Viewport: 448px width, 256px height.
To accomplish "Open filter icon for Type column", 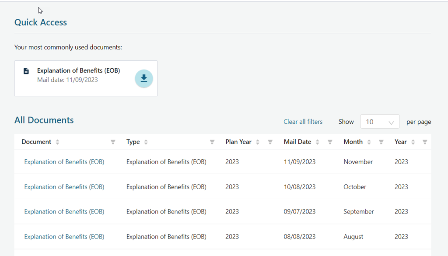I will 212,142.
